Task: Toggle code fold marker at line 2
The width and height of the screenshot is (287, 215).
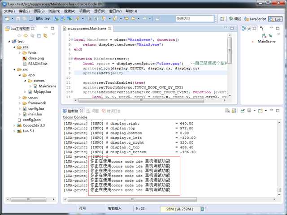Action: (x=72, y=39)
